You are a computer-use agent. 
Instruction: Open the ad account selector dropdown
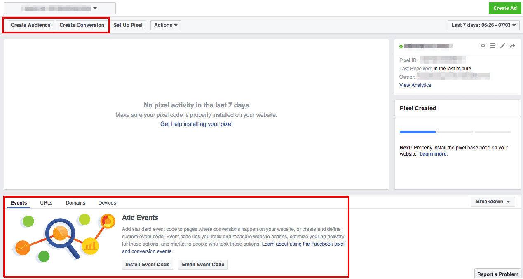59,8
